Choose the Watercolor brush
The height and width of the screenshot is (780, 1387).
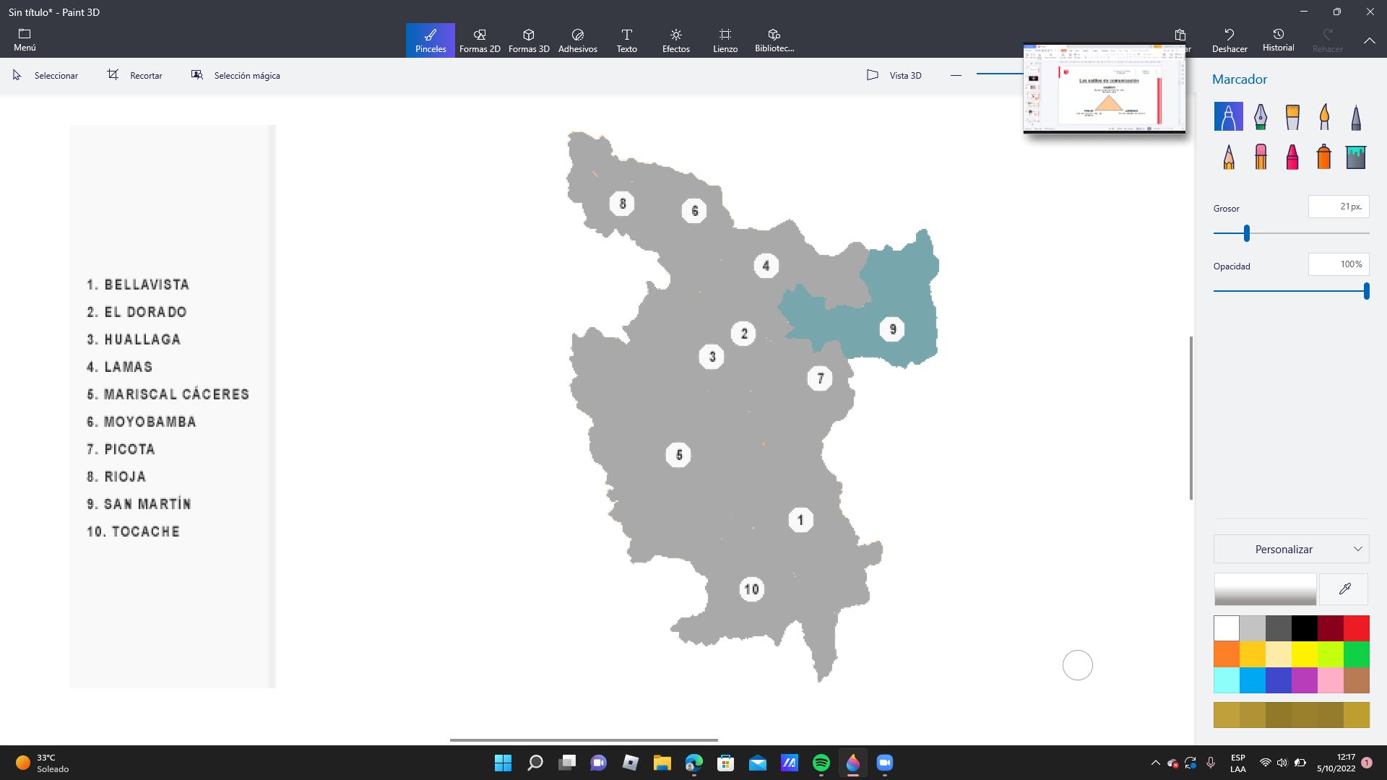click(1324, 116)
